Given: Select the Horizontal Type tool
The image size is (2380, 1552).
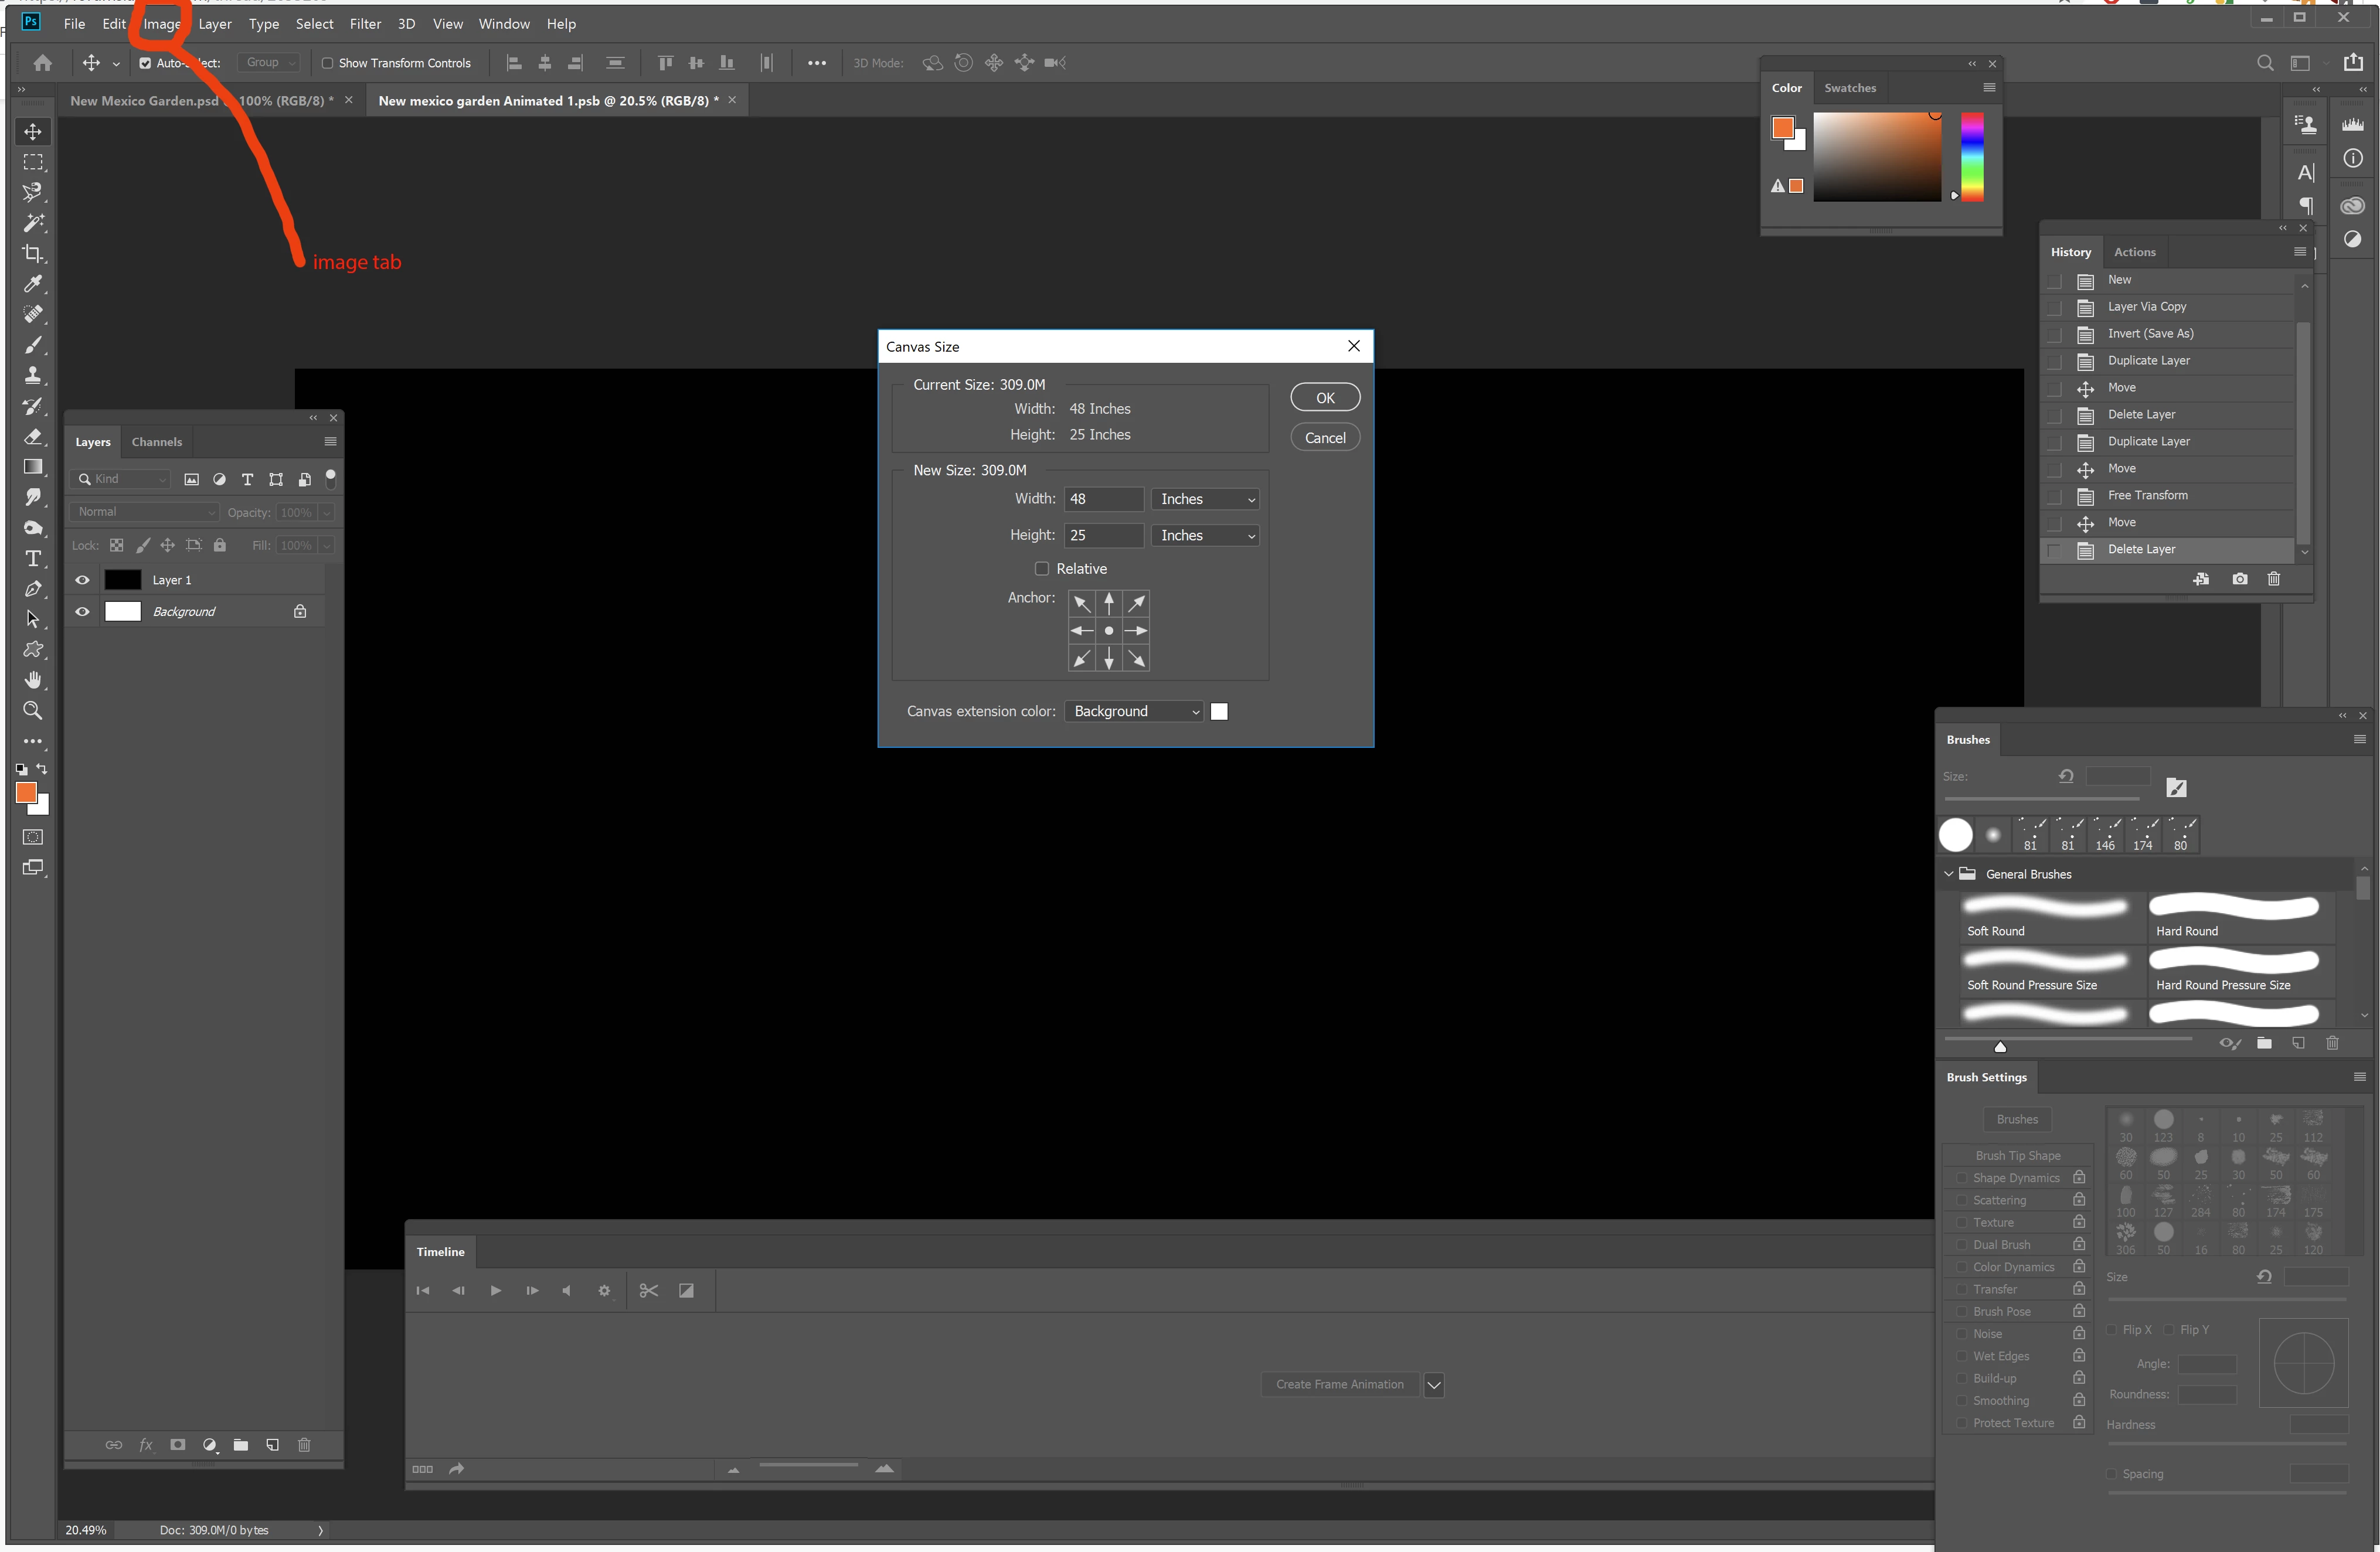Looking at the screenshot, I should point(33,558).
